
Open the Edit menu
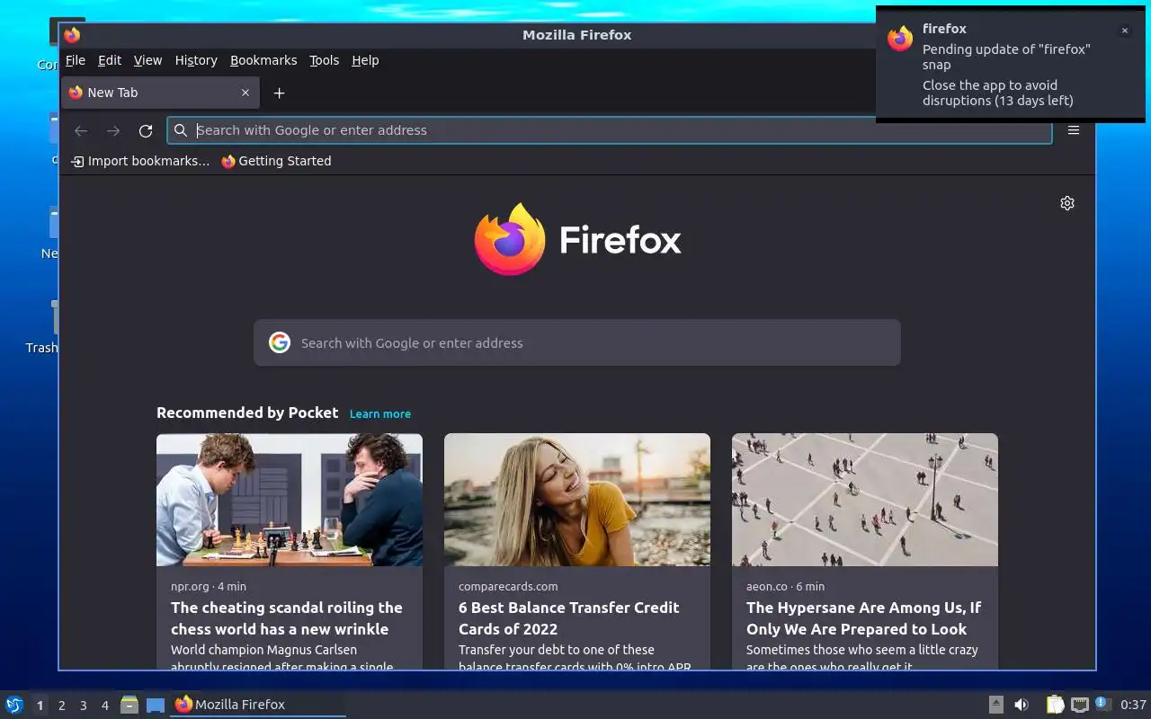click(110, 60)
